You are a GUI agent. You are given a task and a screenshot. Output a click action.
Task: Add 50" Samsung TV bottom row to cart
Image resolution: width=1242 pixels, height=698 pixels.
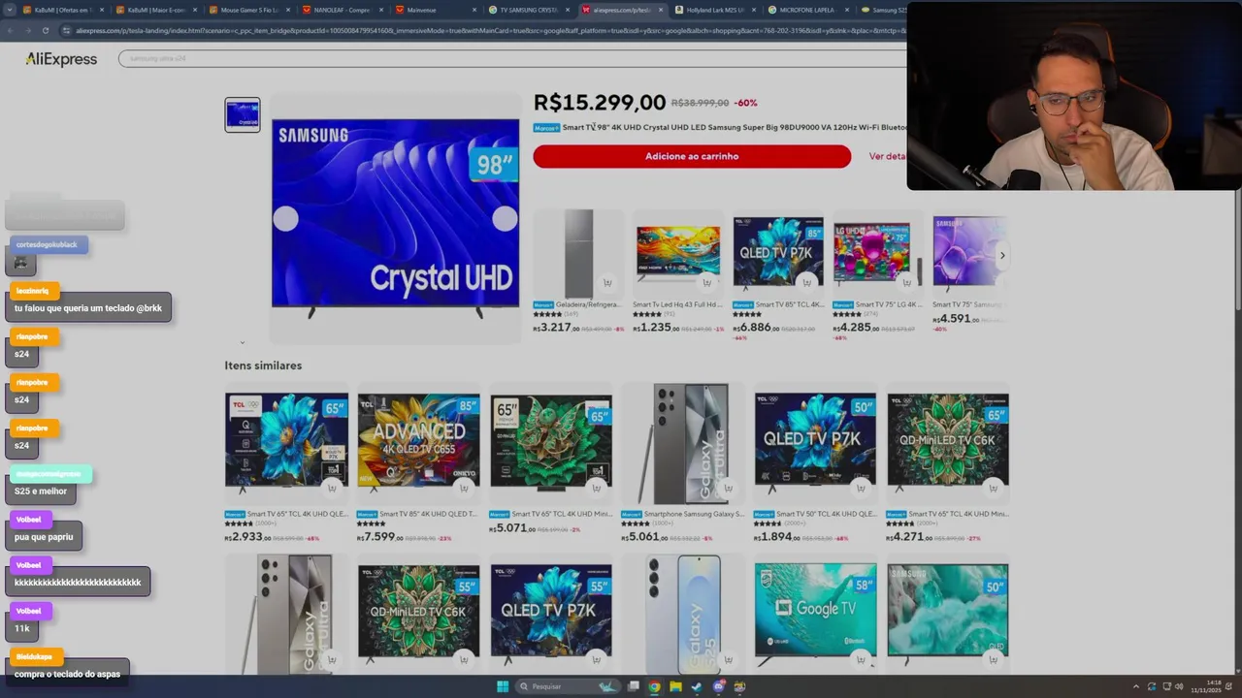[994, 659]
